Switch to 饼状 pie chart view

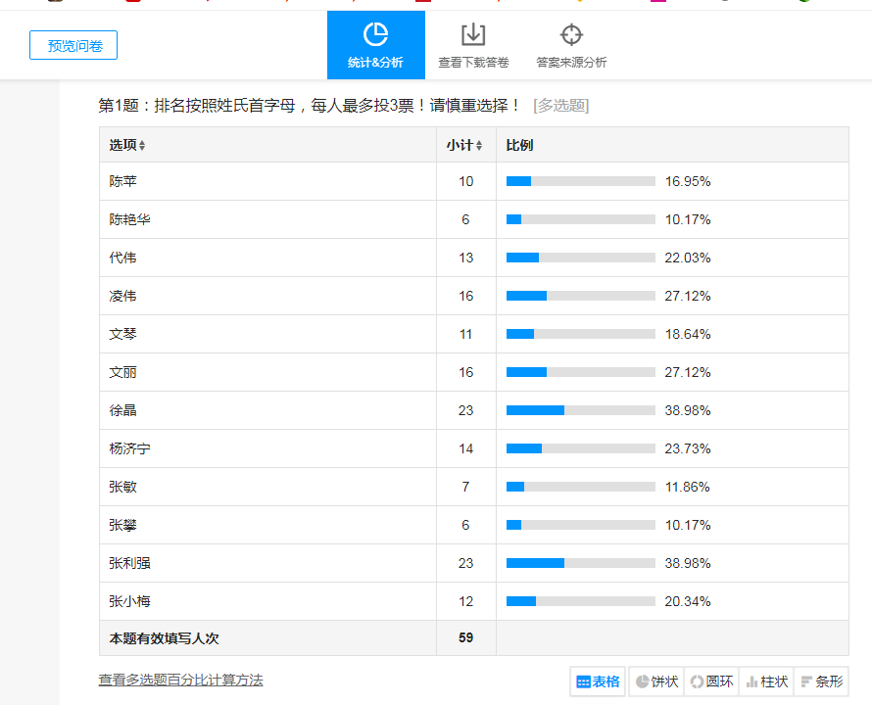pyautogui.click(x=656, y=681)
